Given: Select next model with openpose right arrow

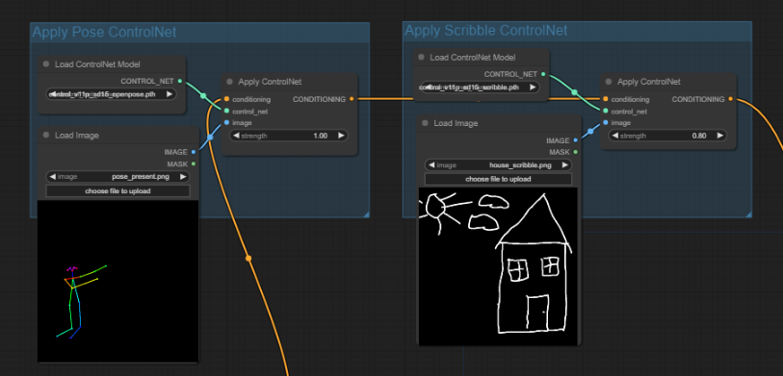Looking at the screenshot, I should pyautogui.click(x=170, y=94).
